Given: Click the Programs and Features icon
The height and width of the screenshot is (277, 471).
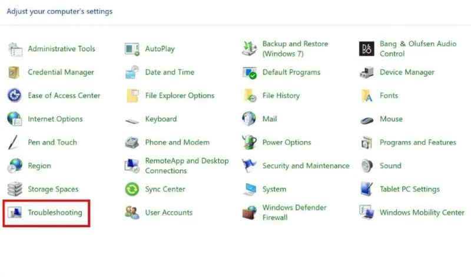Looking at the screenshot, I should tap(367, 143).
